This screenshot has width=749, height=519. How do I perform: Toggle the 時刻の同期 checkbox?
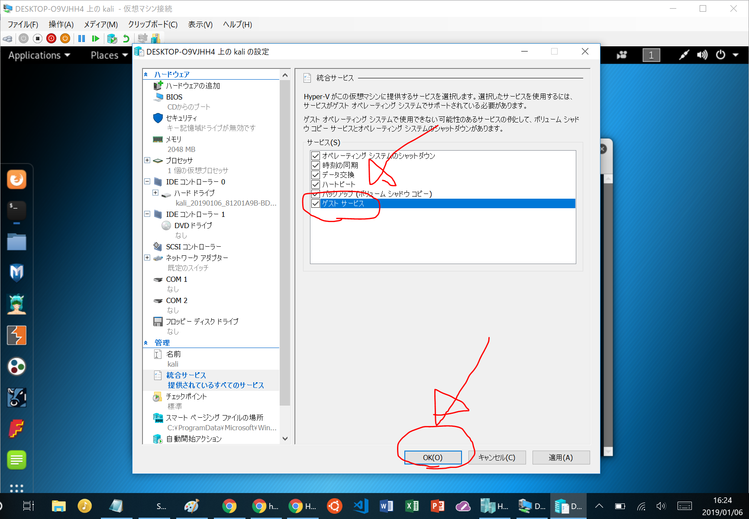[x=316, y=165]
